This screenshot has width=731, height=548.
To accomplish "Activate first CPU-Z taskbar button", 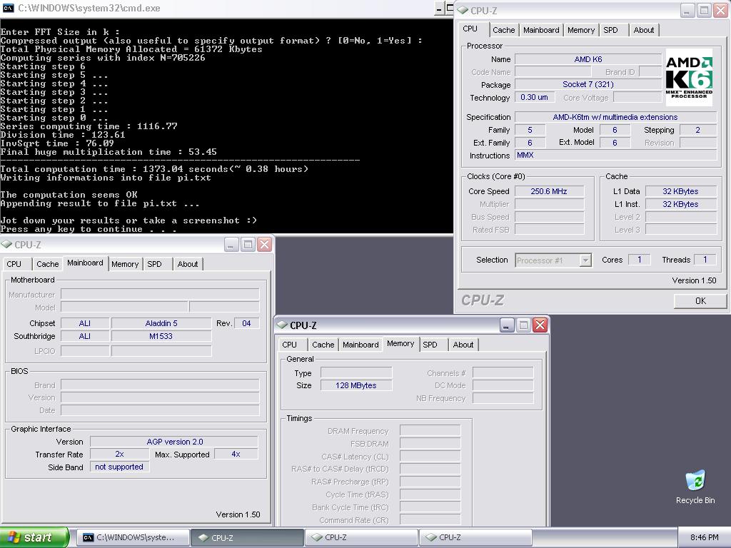I will (x=247, y=537).
